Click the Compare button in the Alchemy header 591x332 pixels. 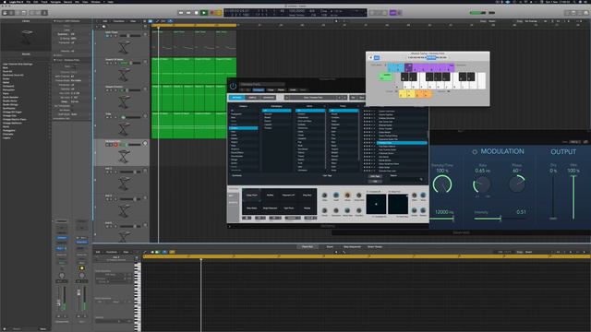pyautogui.click(x=259, y=90)
